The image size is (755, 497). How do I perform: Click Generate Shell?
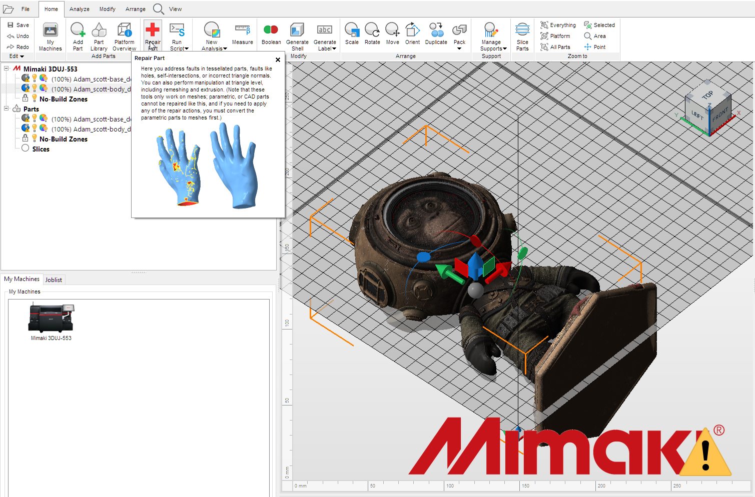(297, 36)
